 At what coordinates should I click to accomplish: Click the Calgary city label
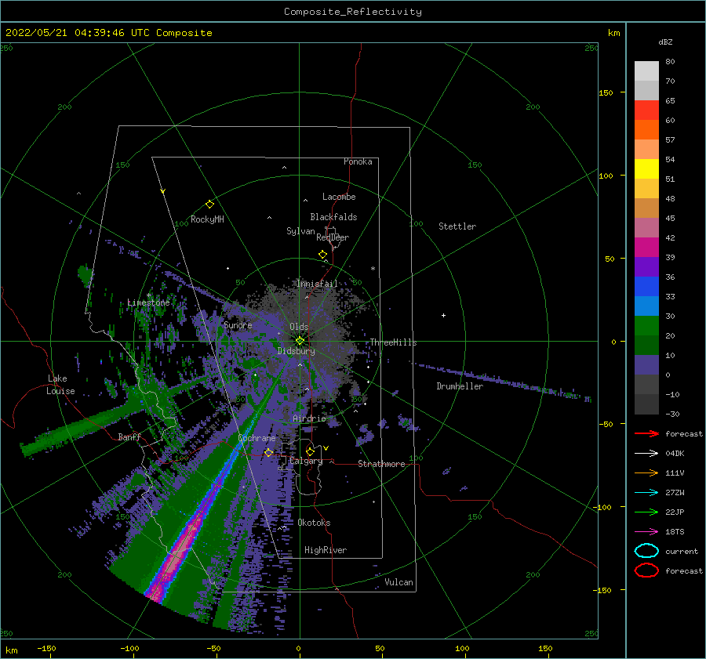(x=306, y=461)
